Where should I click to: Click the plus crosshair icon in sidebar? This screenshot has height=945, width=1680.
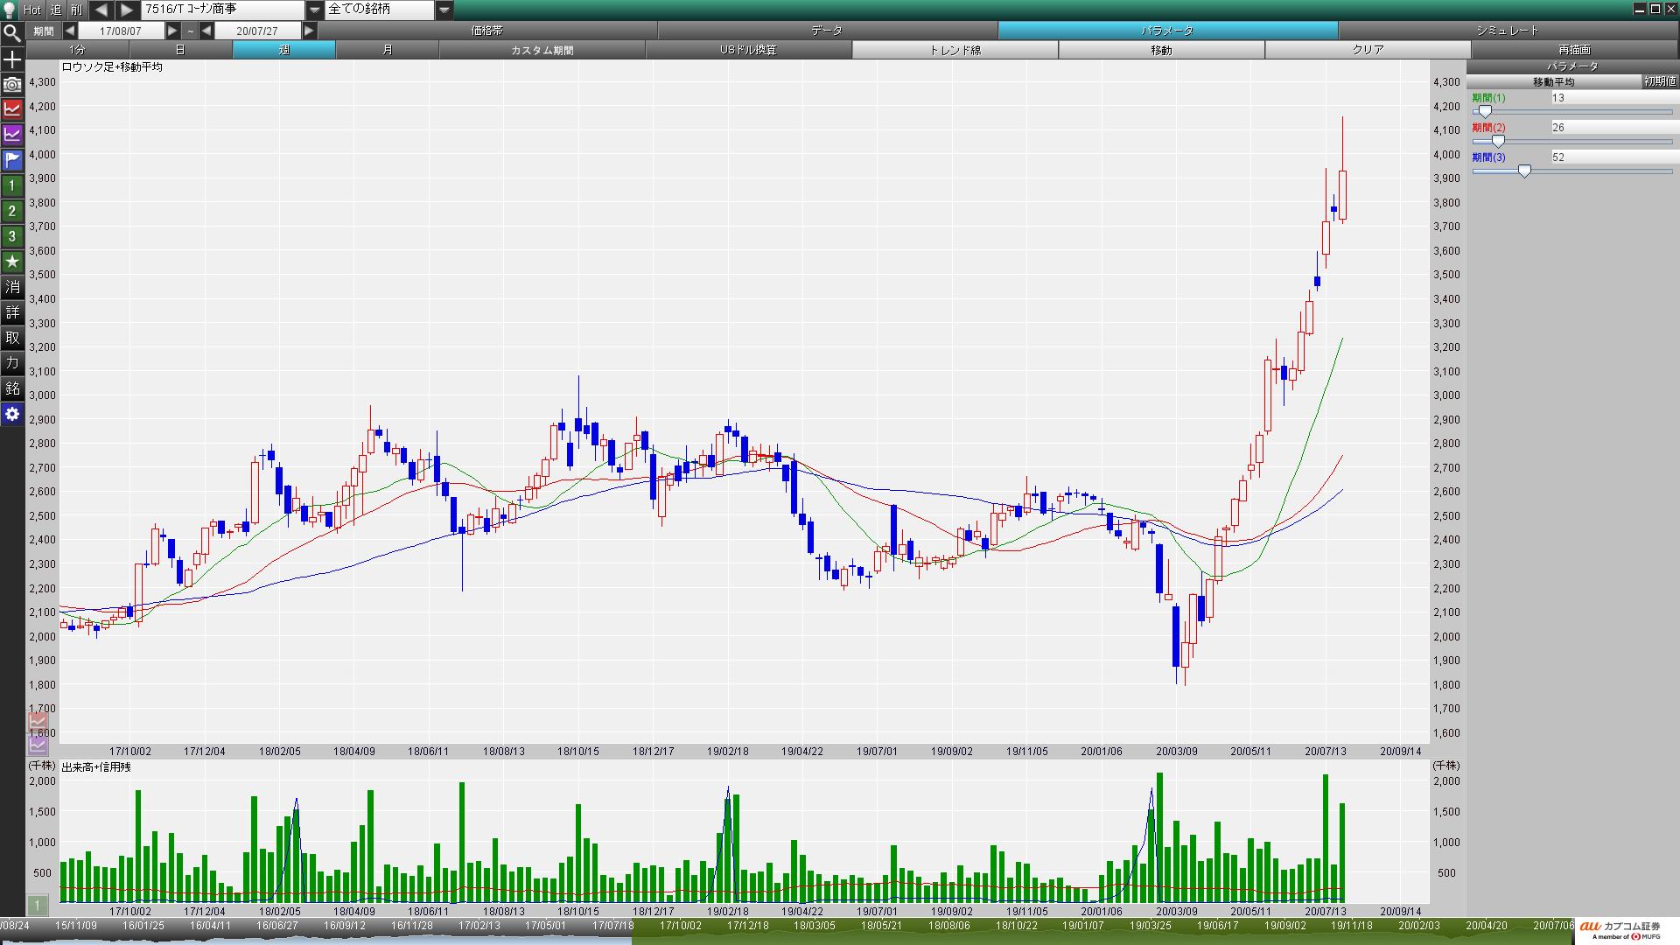[x=12, y=59]
